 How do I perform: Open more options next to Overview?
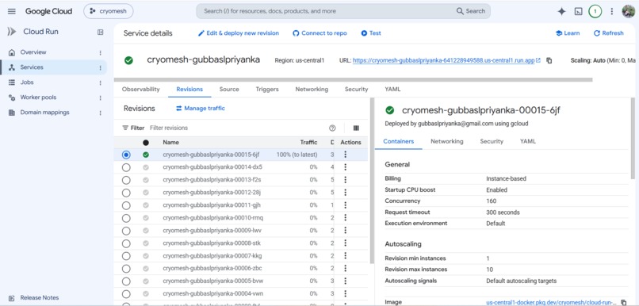[x=100, y=52]
